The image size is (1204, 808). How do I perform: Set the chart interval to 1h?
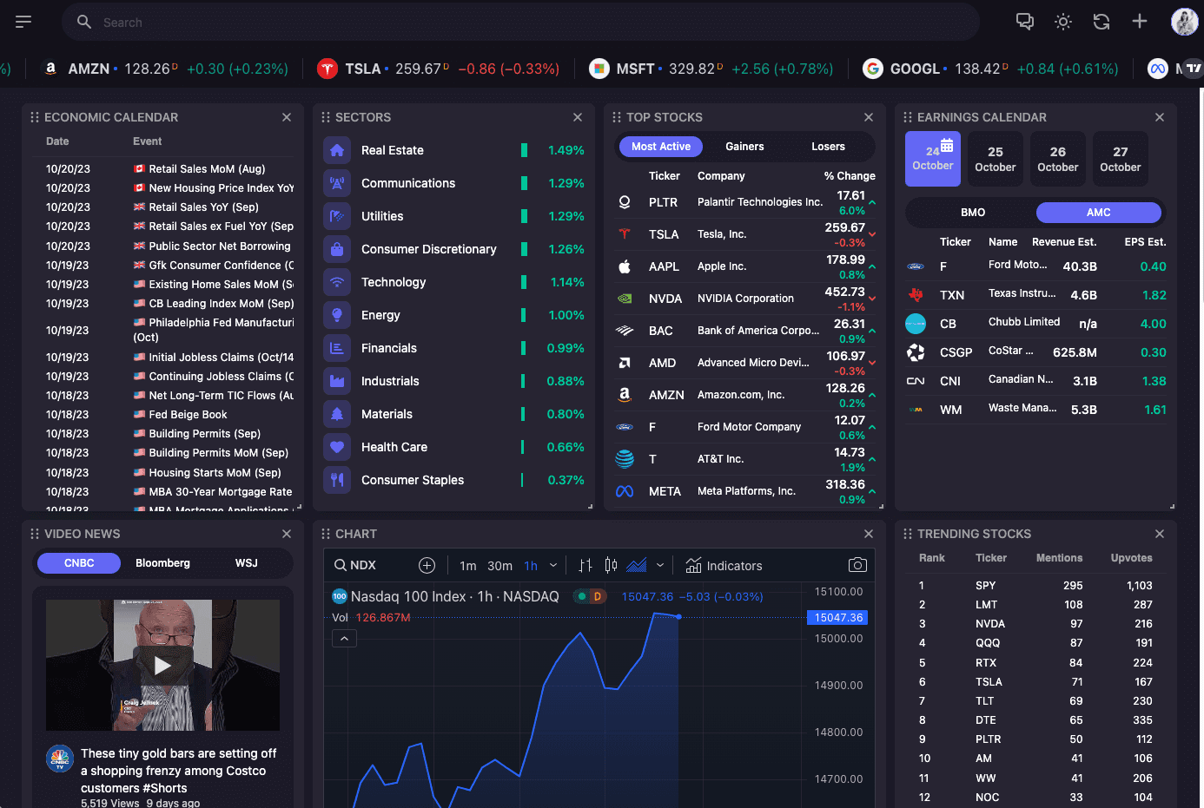click(x=531, y=566)
